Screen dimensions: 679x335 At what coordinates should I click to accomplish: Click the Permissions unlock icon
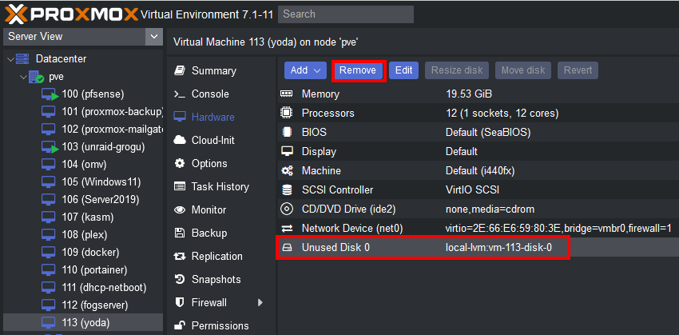pos(179,325)
